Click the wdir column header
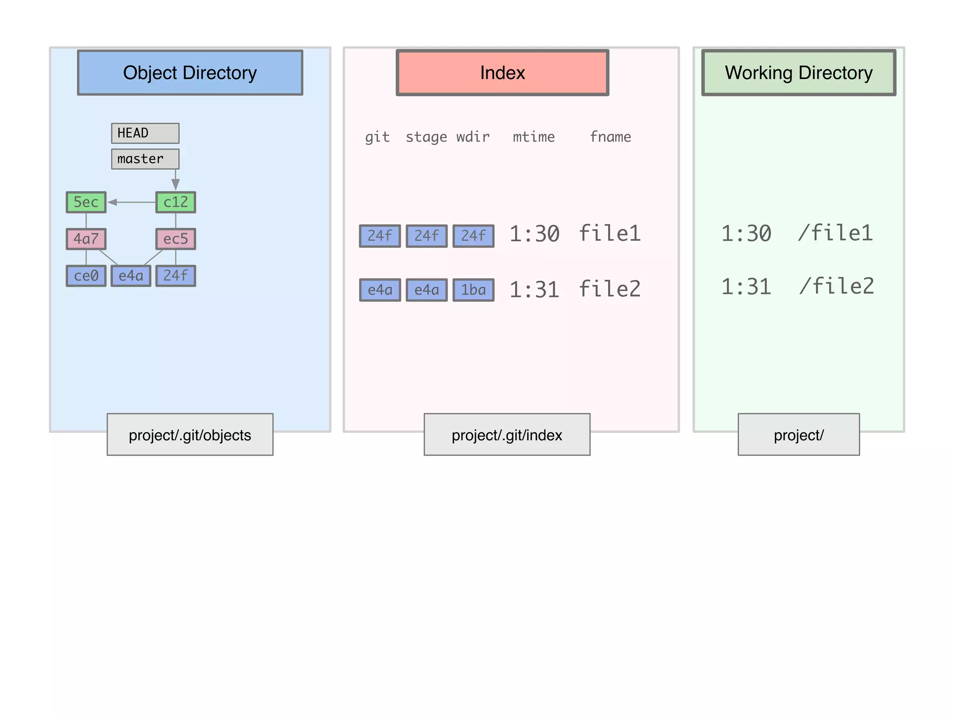The height and width of the screenshot is (714, 953). (473, 137)
